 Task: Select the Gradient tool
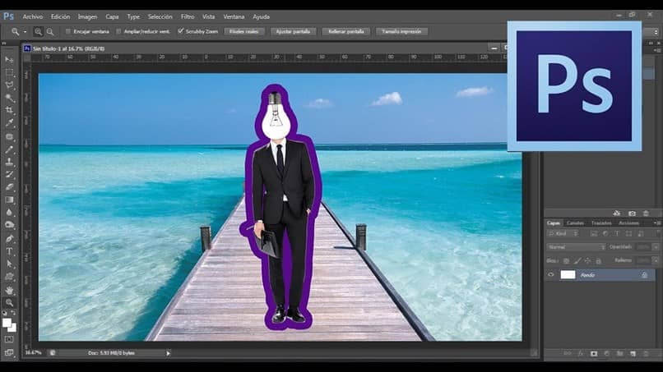(9, 200)
